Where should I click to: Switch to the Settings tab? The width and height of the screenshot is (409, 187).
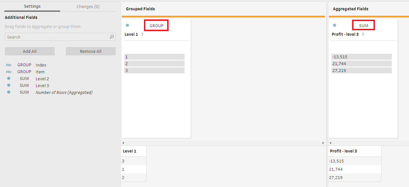[32, 6]
